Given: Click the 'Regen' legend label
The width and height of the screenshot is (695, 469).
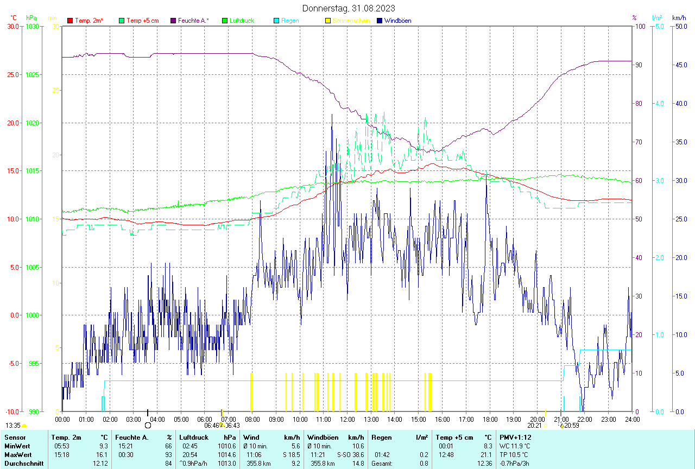Looking at the screenshot, I should click(x=289, y=21).
